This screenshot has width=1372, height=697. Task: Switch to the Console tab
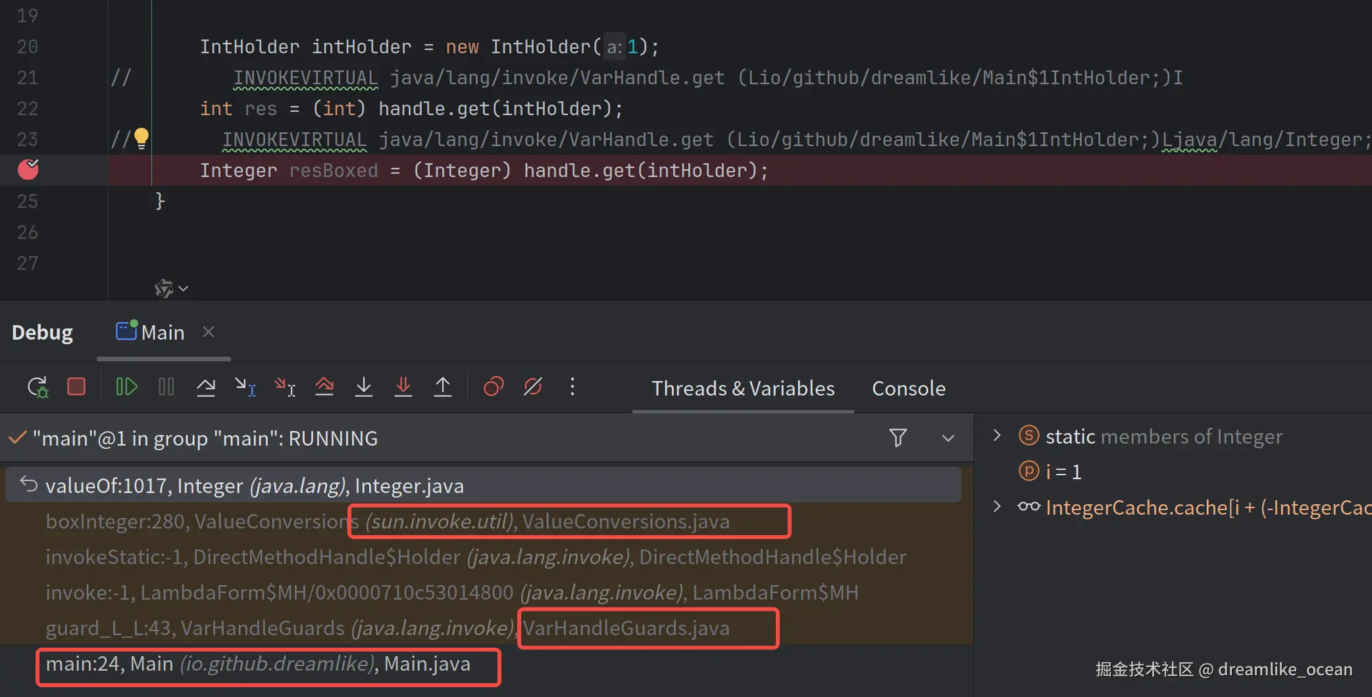(x=909, y=388)
